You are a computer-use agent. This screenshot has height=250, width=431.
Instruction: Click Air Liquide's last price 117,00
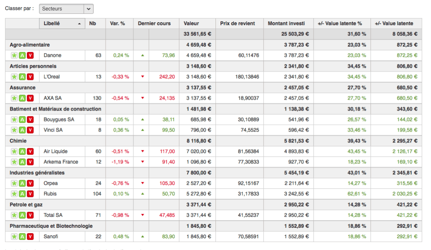[x=168, y=152]
